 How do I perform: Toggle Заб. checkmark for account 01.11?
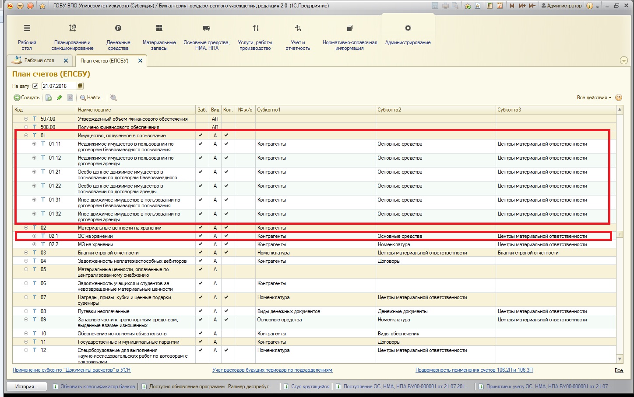pos(201,144)
